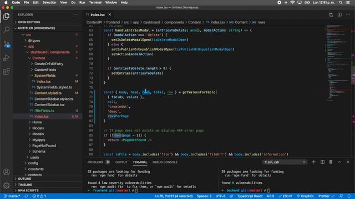Click 'dashboard' in the breadcrumb path
355x199 pixels.
tap(151, 22)
